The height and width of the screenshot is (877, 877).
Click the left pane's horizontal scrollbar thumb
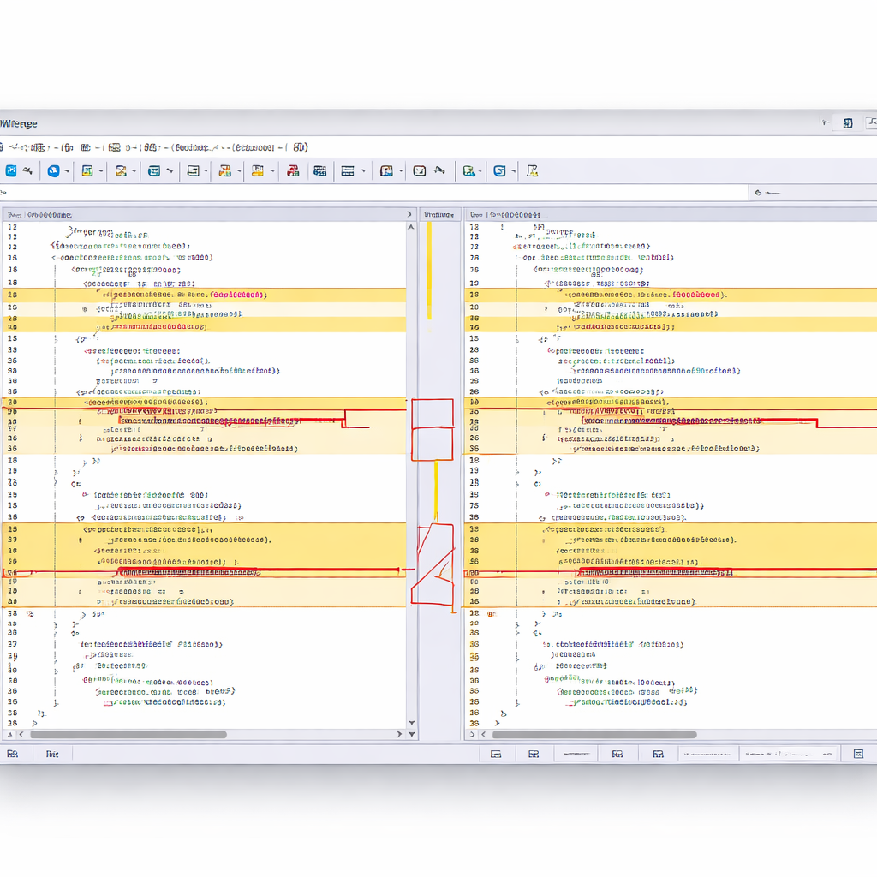point(128,734)
